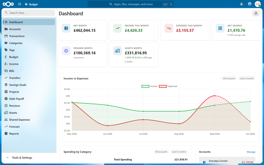Click the Nextcloud logo icon

(x=8, y=4)
